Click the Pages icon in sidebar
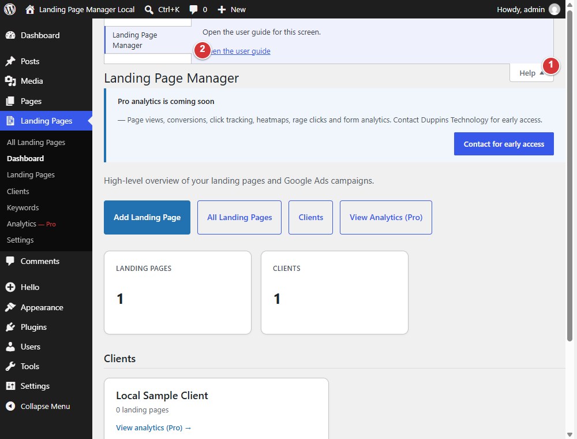Image resolution: width=577 pixels, height=439 pixels. [10, 101]
